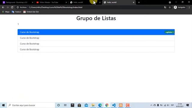Open the Traducir bookmark
The height and width of the screenshot is (108, 192).
click(x=16, y=12)
